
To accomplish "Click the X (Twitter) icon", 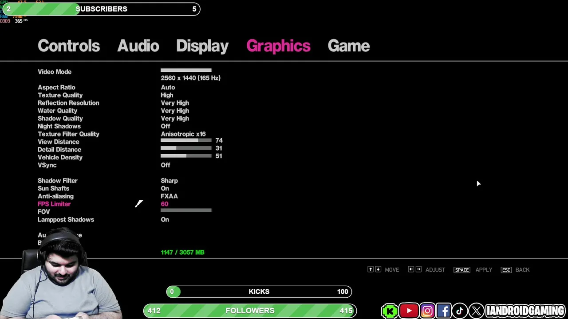I will (x=476, y=311).
